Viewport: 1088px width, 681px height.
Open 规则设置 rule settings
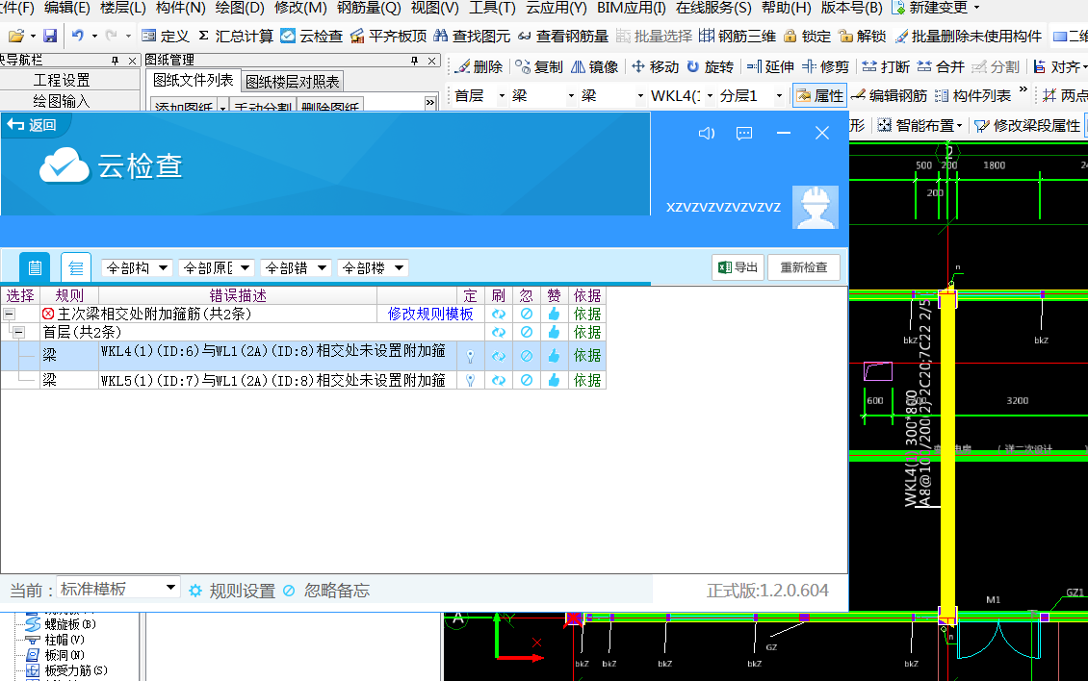[232, 591]
